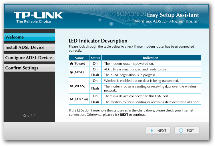Click the WLAN wireless icon

pos(71,86)
